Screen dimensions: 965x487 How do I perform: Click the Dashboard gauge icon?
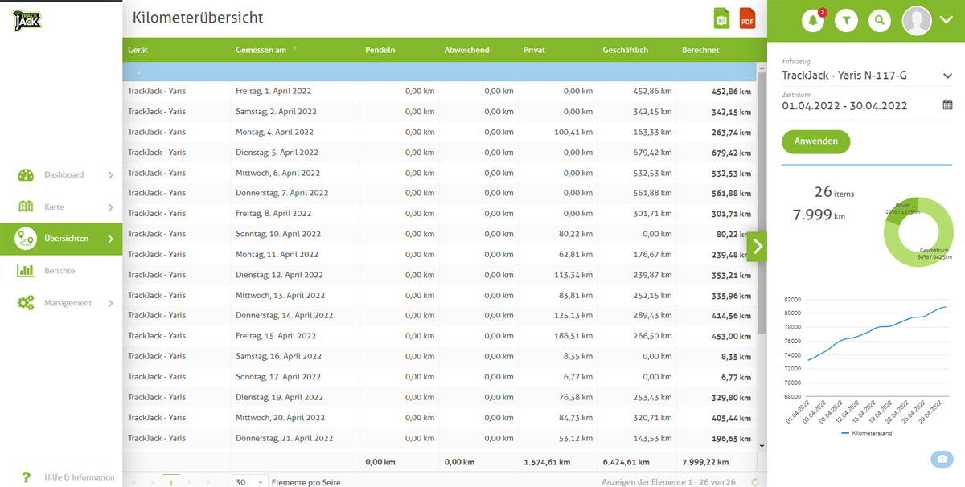tap(26, 174)
